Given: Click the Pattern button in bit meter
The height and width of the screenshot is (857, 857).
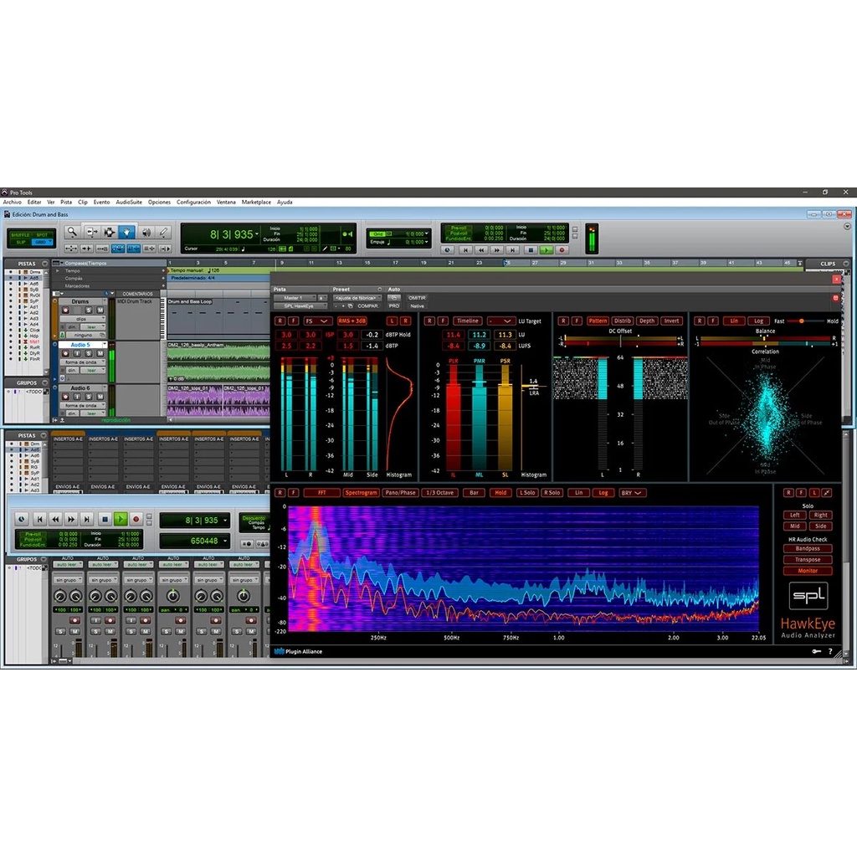Looking at the screenshot, I should point(598,321).
